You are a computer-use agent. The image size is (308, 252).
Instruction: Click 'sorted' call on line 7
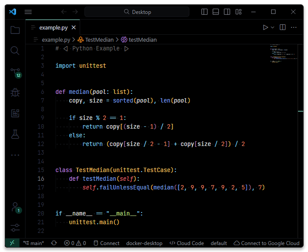click(x=123, y=100)
